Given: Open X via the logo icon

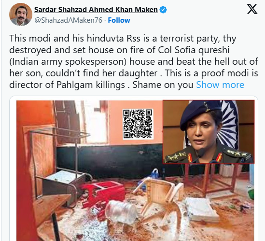Looking at the screenshot, I should point(252,9).
